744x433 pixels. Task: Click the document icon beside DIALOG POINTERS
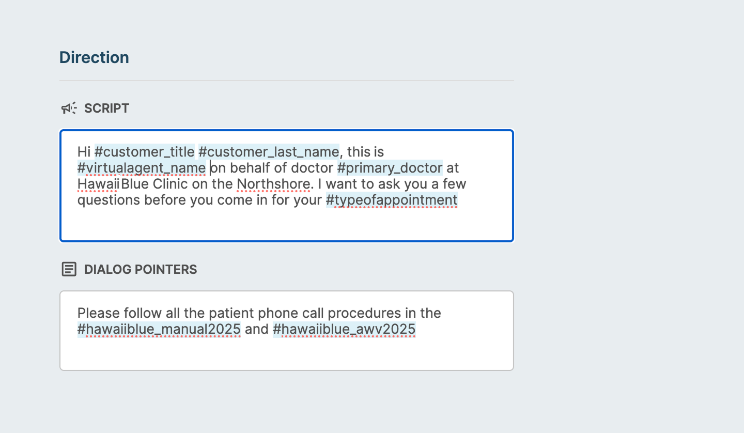69,269
